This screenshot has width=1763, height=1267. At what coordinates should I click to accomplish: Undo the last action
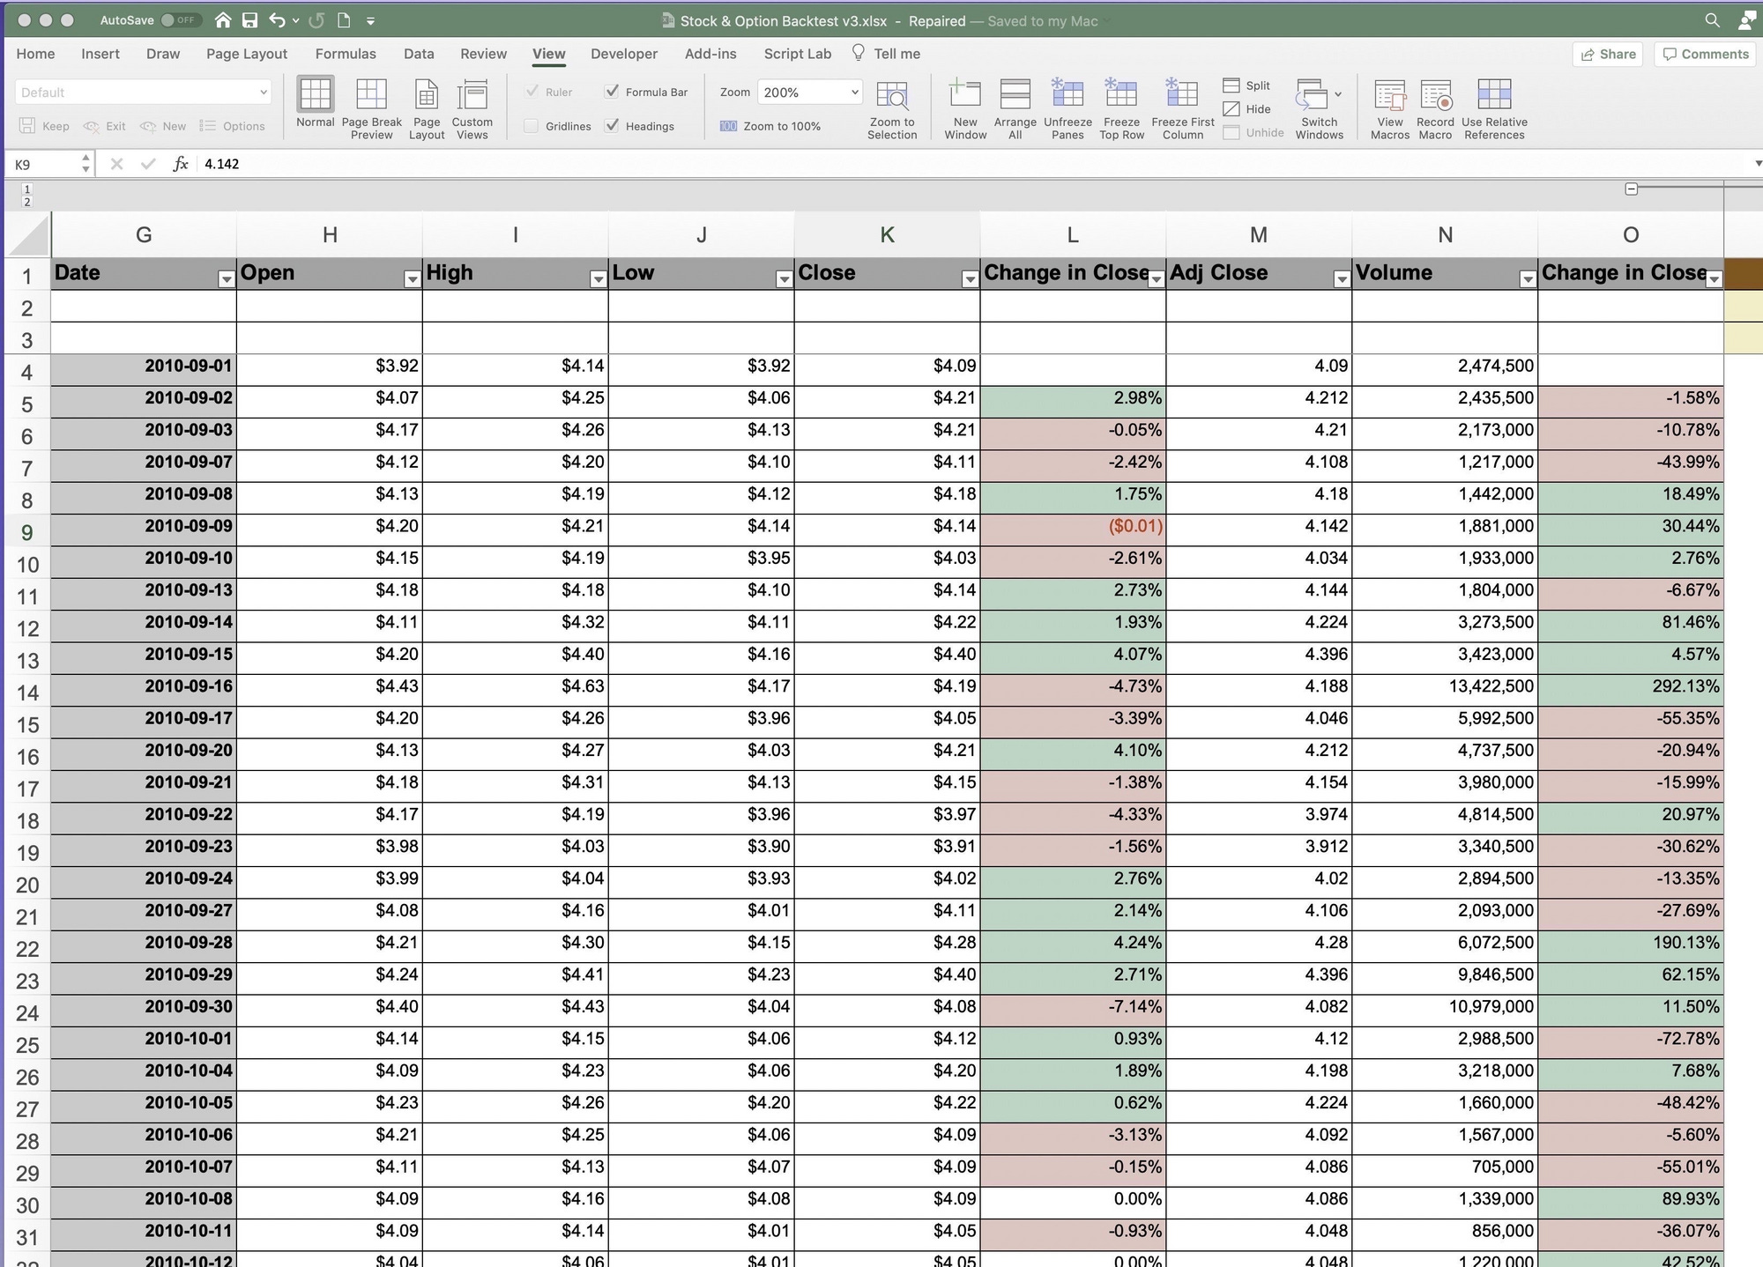277,19
